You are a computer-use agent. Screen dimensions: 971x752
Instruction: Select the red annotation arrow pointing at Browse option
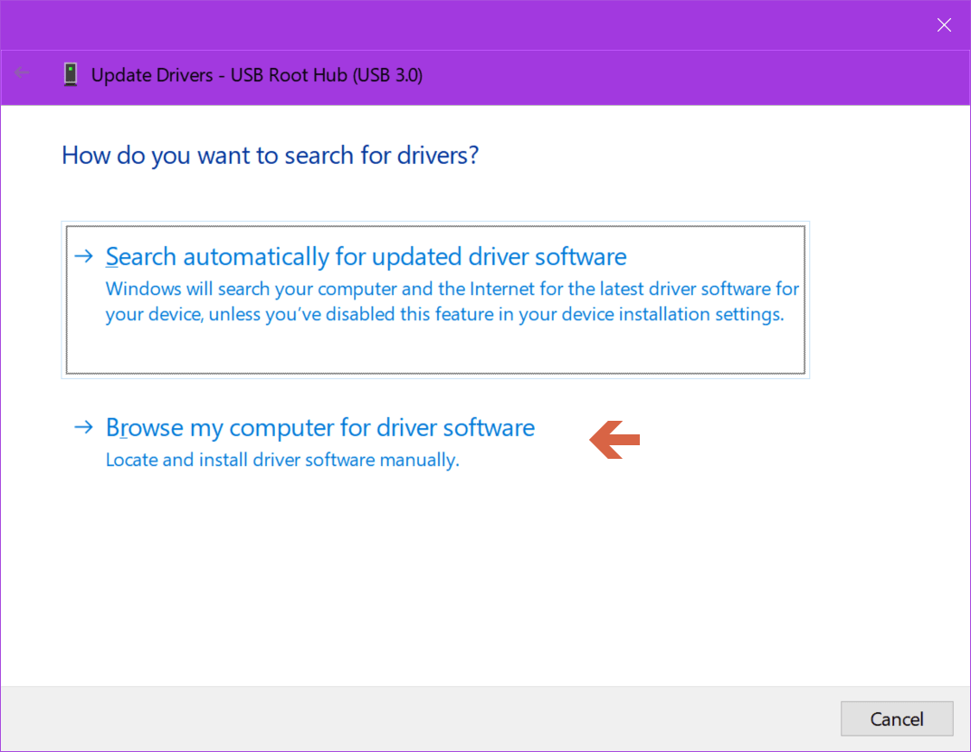point(614,440)
